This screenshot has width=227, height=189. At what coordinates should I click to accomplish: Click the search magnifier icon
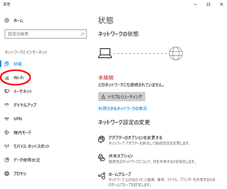click(x=83, y=34)
